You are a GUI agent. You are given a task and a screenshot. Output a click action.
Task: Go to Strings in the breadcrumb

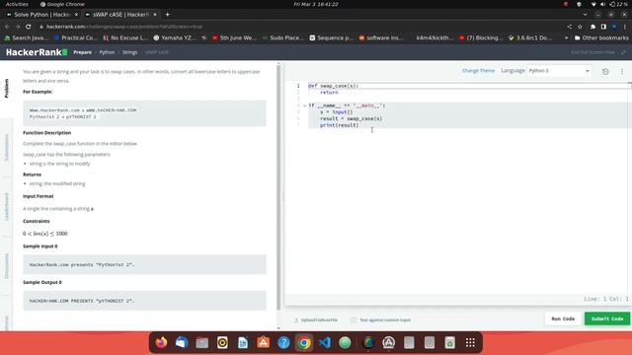129,52
